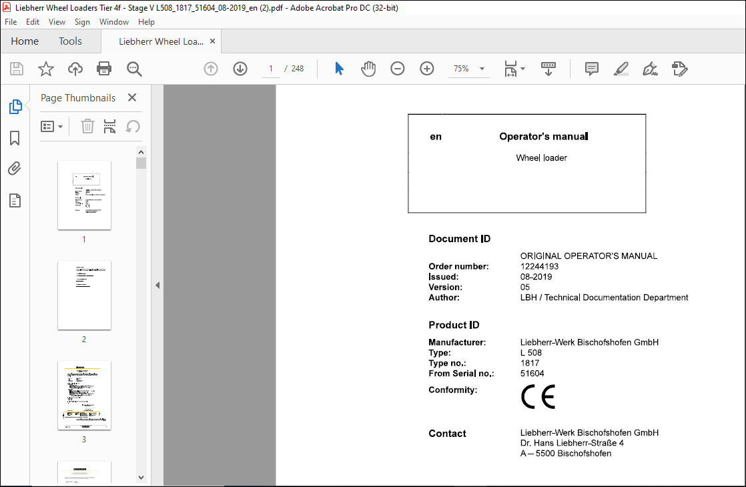Add to favorites with the star icon
The height and width of the screenshot is (487, 746).
click(45, 69)
